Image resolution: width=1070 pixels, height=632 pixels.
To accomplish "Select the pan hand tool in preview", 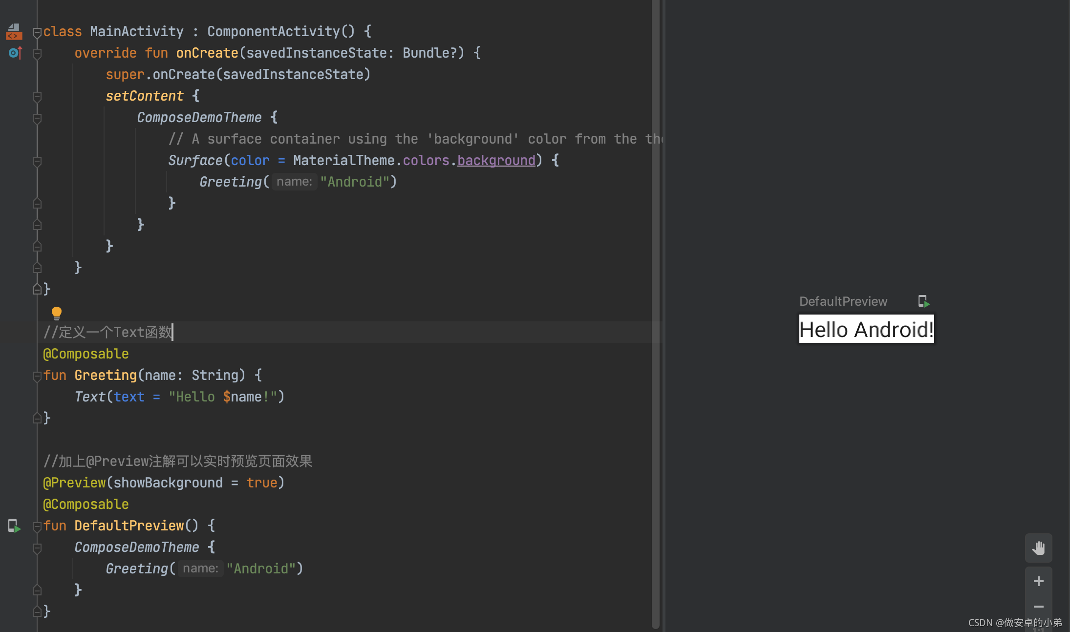I will click(x=1038, y=548).
